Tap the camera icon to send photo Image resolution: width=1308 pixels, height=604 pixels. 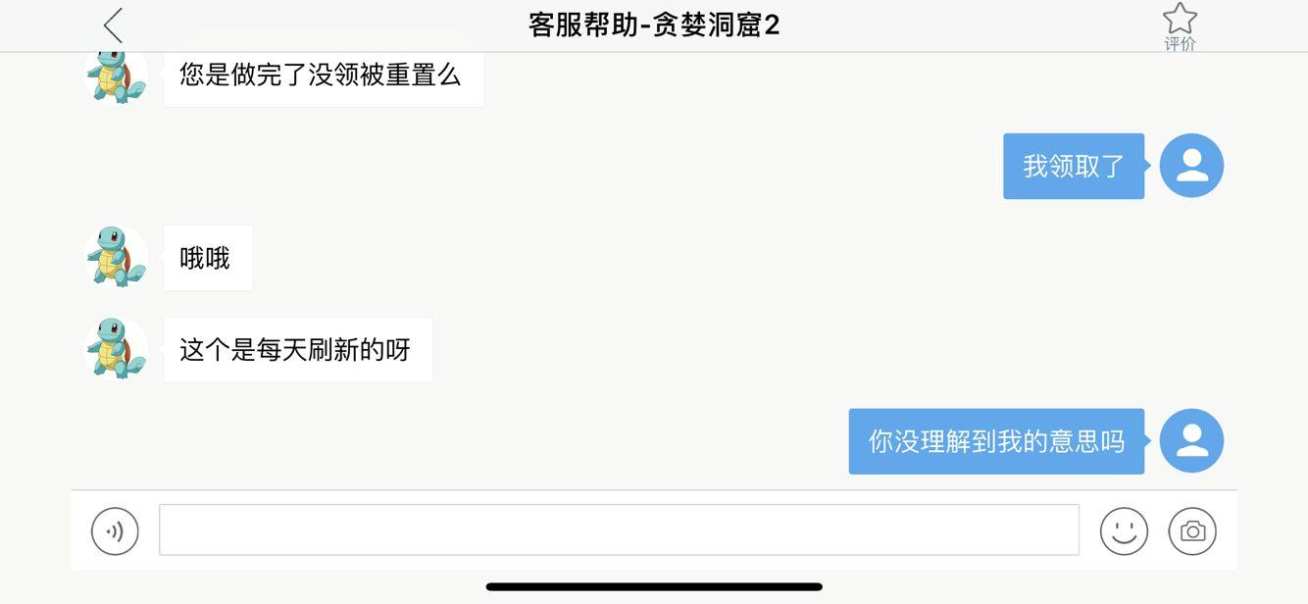tap(1192, 530)
